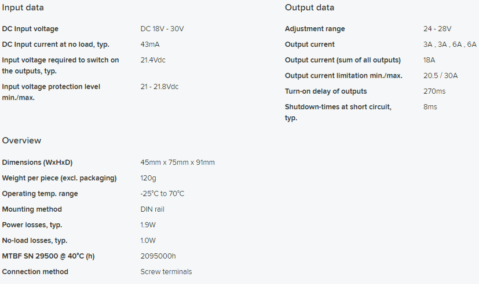The height and width of the screenshot is (284, 479).
Task: Click the Input data heading
Action: [x=23, y=8]
